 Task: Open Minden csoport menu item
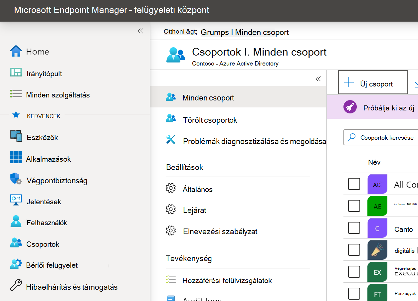pos(238,97)
